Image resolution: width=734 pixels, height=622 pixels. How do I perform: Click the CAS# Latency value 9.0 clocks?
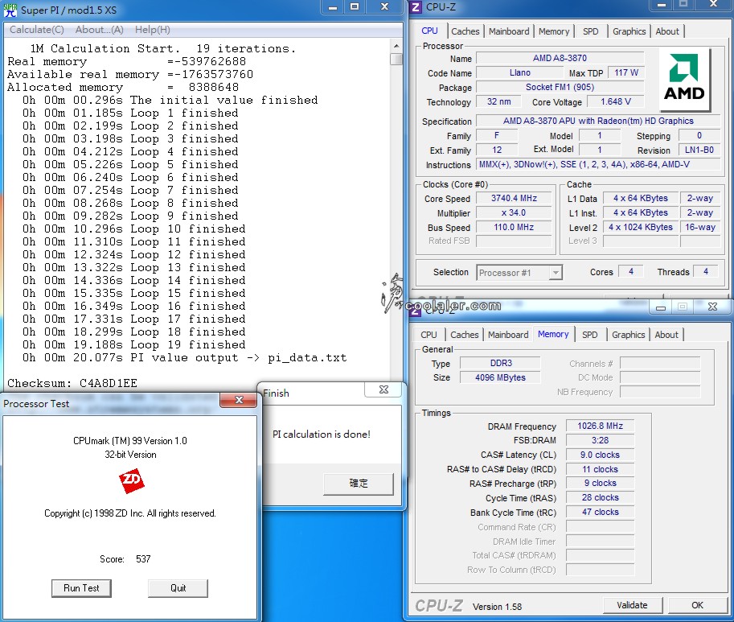click(600, 455)
